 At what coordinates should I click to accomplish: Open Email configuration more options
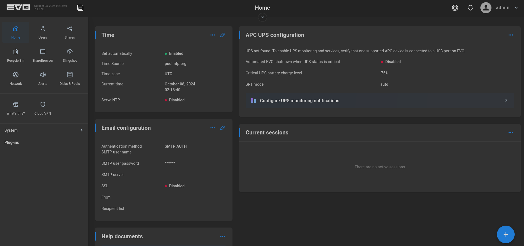pos(213,128)
